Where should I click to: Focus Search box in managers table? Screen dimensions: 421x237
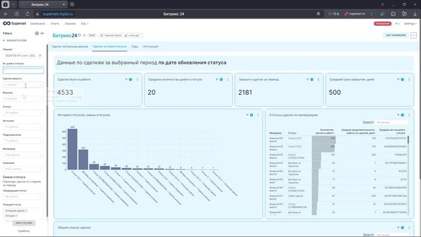391,122
